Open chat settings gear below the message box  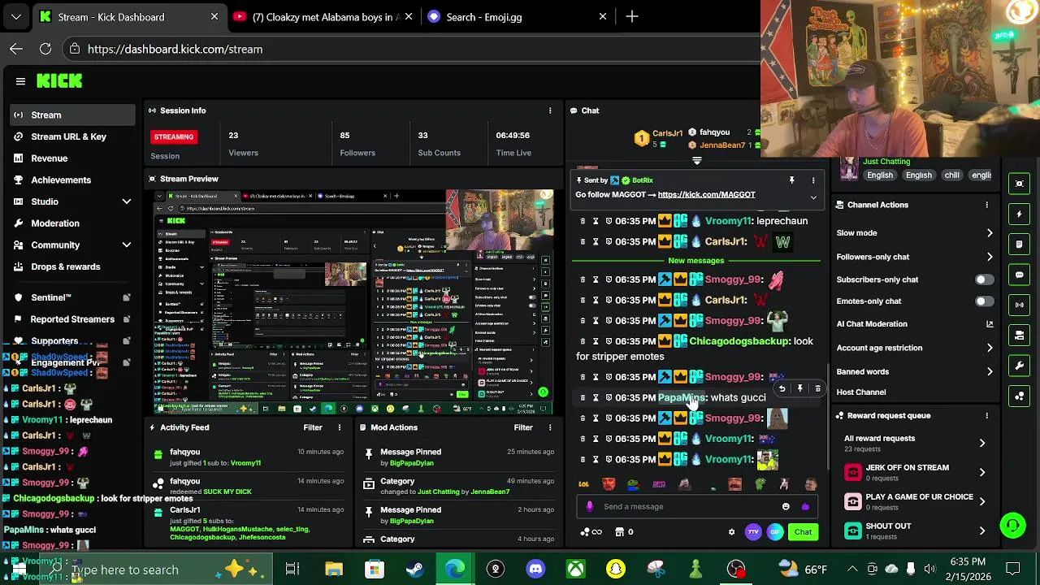[731, 532]
